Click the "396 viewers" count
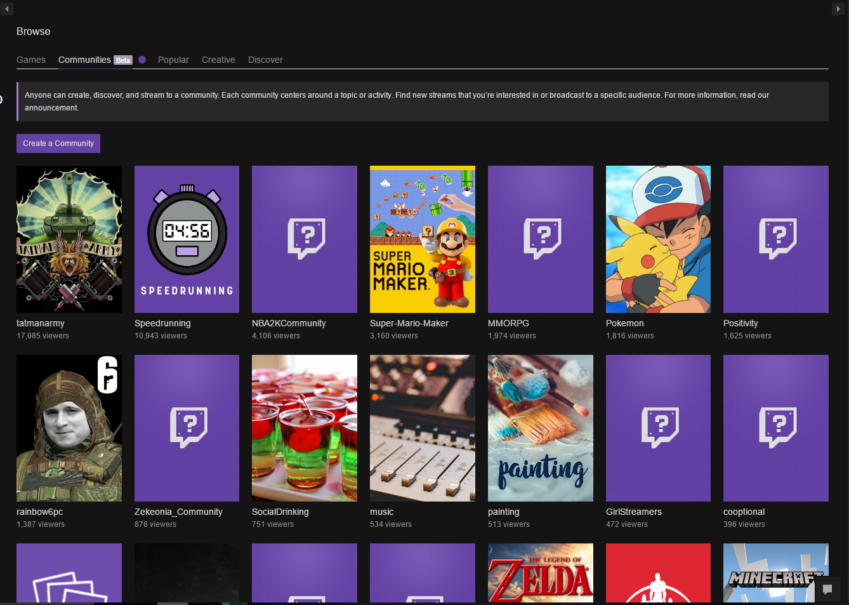Viewport: 849px width, 605px height. pos(744,524)
